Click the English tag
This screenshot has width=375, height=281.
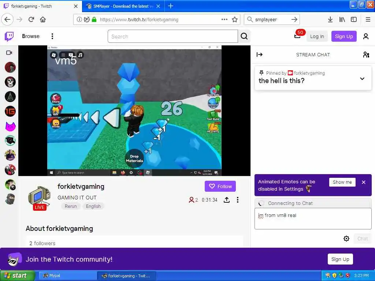[93, 206]
